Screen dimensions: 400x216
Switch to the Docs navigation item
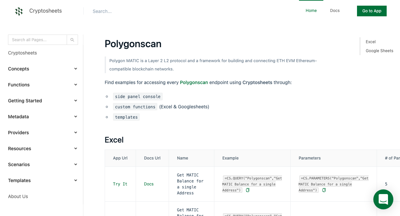(335, 10)
